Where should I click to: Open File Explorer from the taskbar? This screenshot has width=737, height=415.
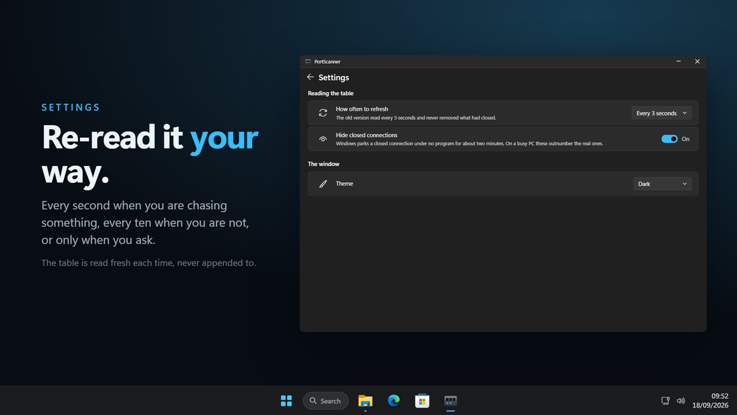click(x=365, y=401)
